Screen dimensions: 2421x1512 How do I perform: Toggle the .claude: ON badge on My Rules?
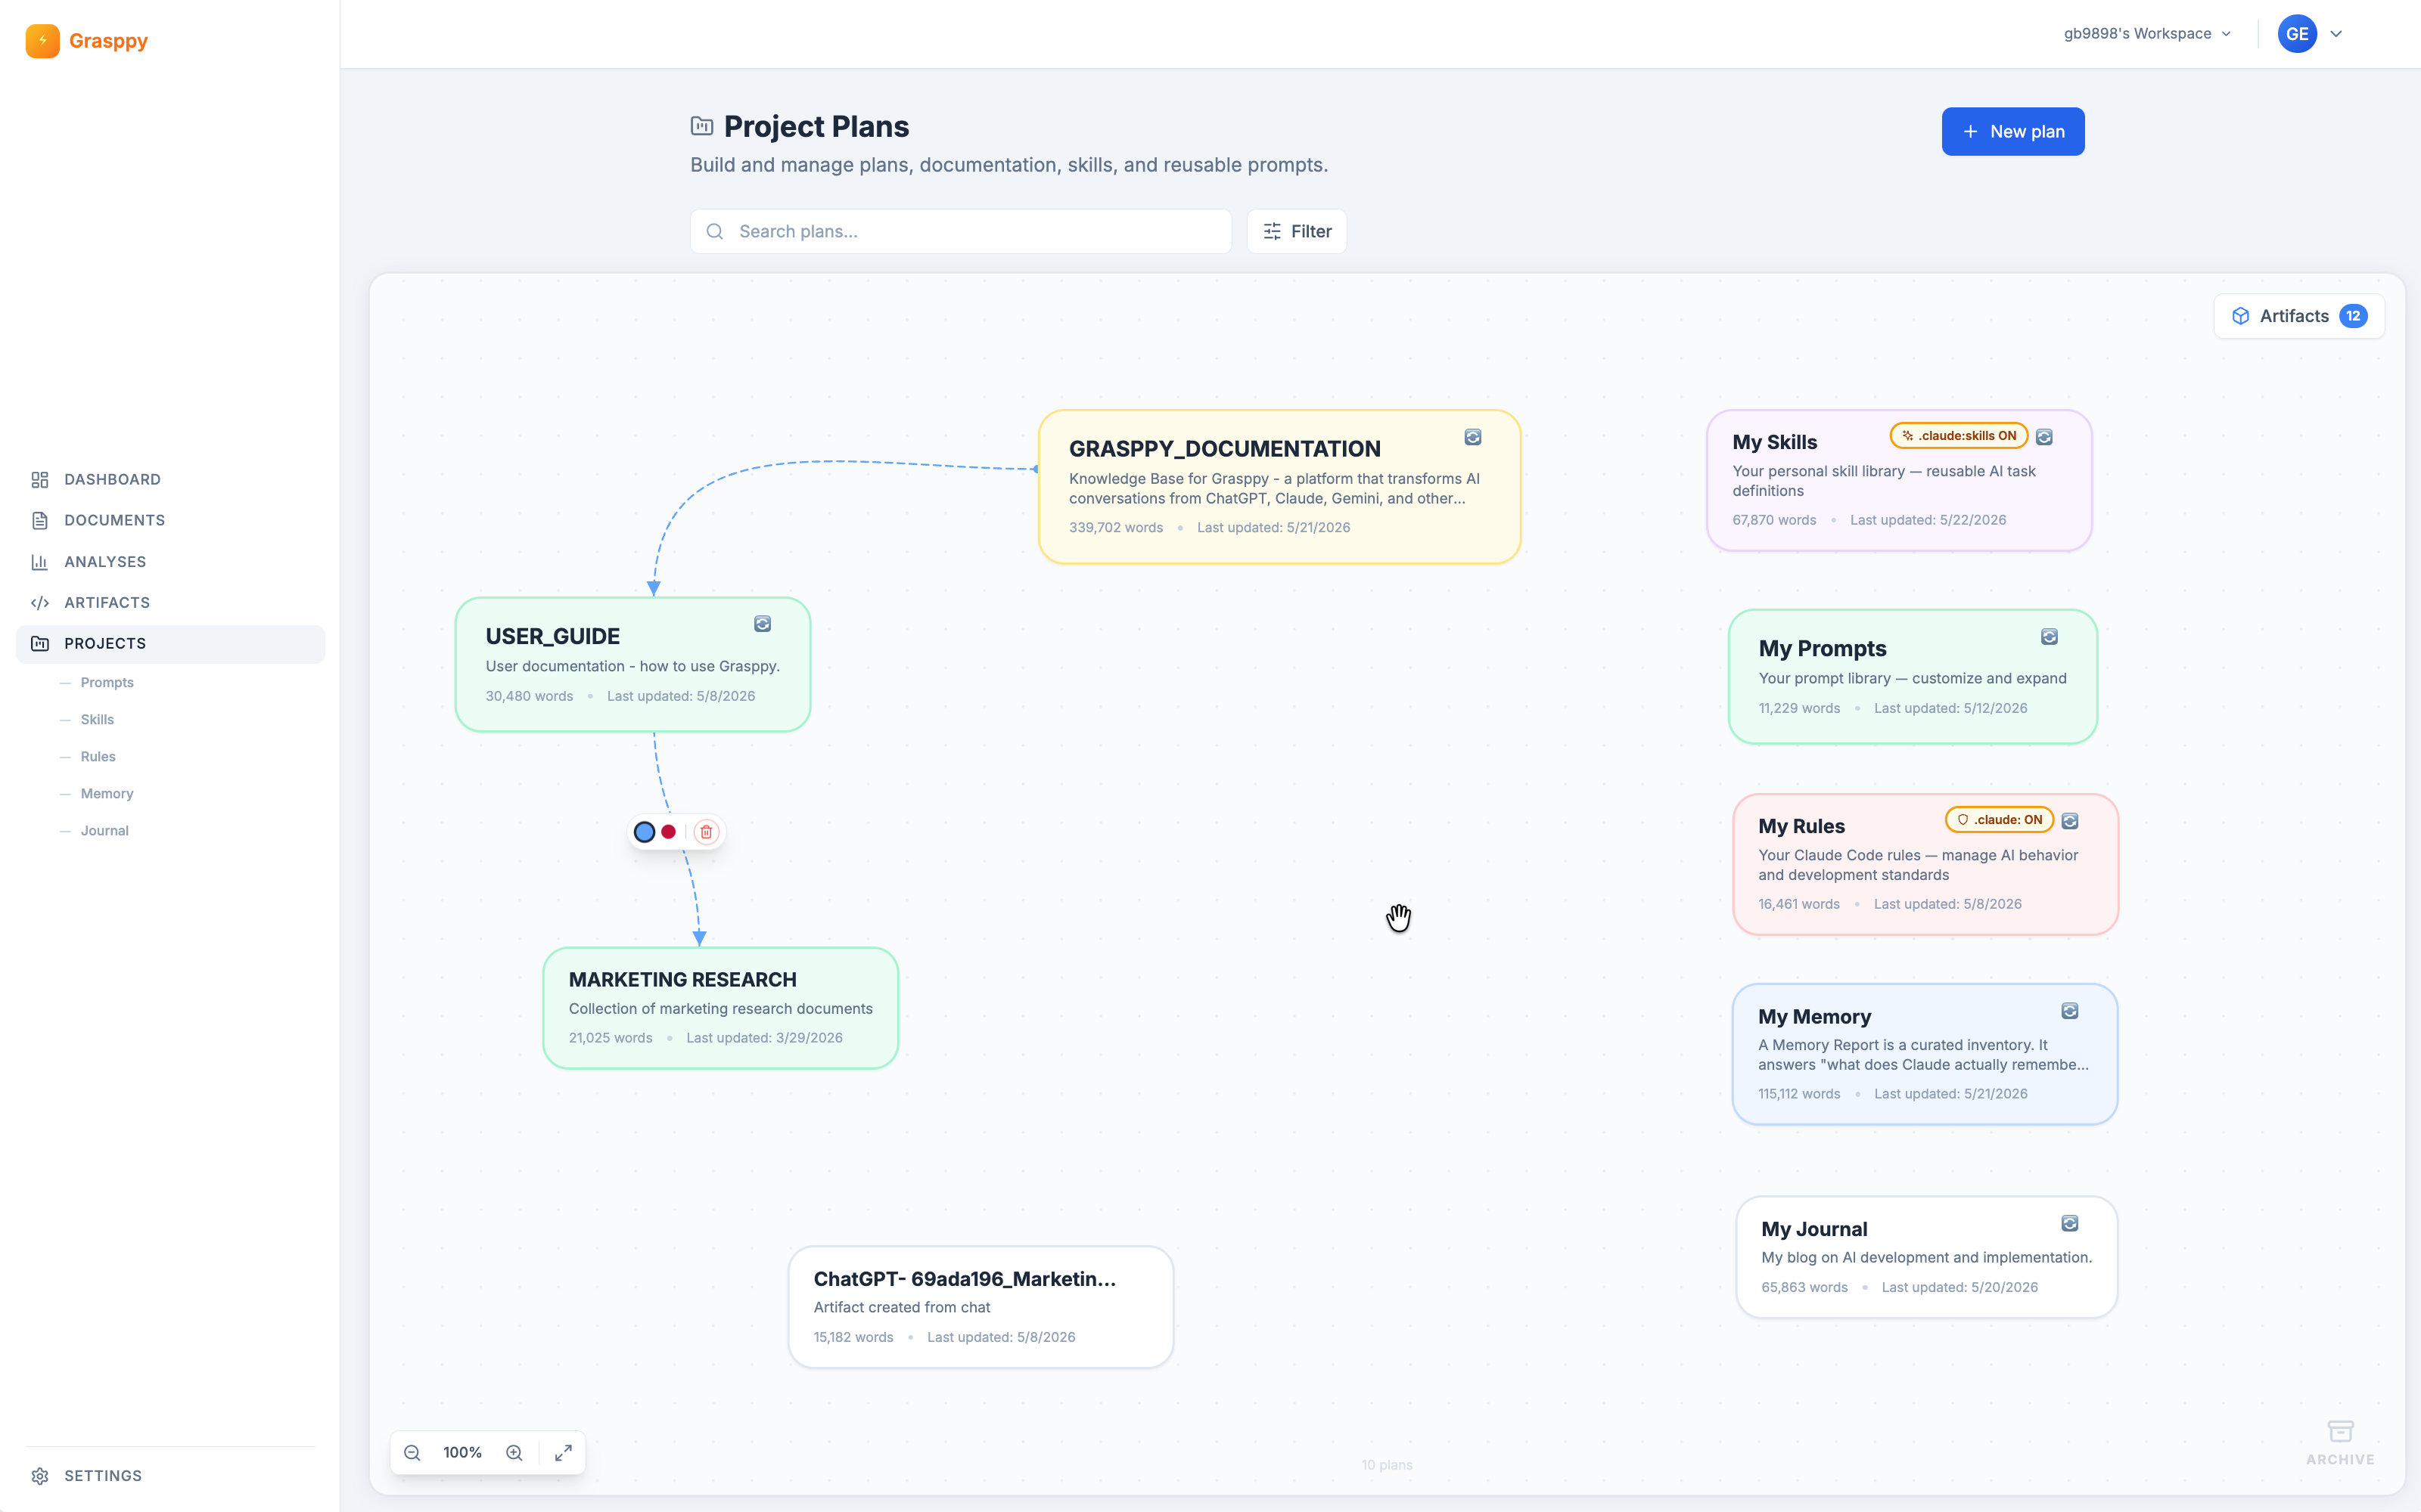pos(1999,820)
